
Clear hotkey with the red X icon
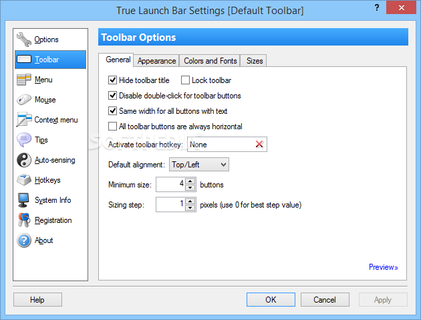pyautogui.click(x=259, y=145)
